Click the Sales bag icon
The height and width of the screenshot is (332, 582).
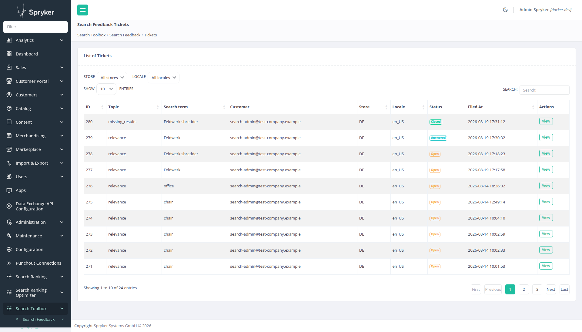coord(9,67)
